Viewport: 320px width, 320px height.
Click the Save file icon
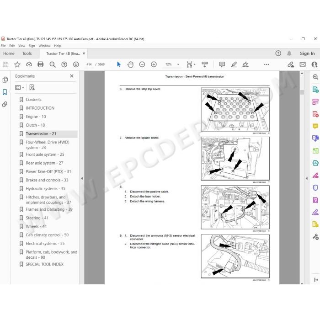[5, 64]
